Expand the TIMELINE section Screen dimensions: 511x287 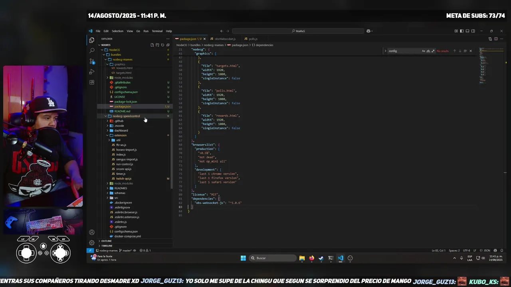107,246
